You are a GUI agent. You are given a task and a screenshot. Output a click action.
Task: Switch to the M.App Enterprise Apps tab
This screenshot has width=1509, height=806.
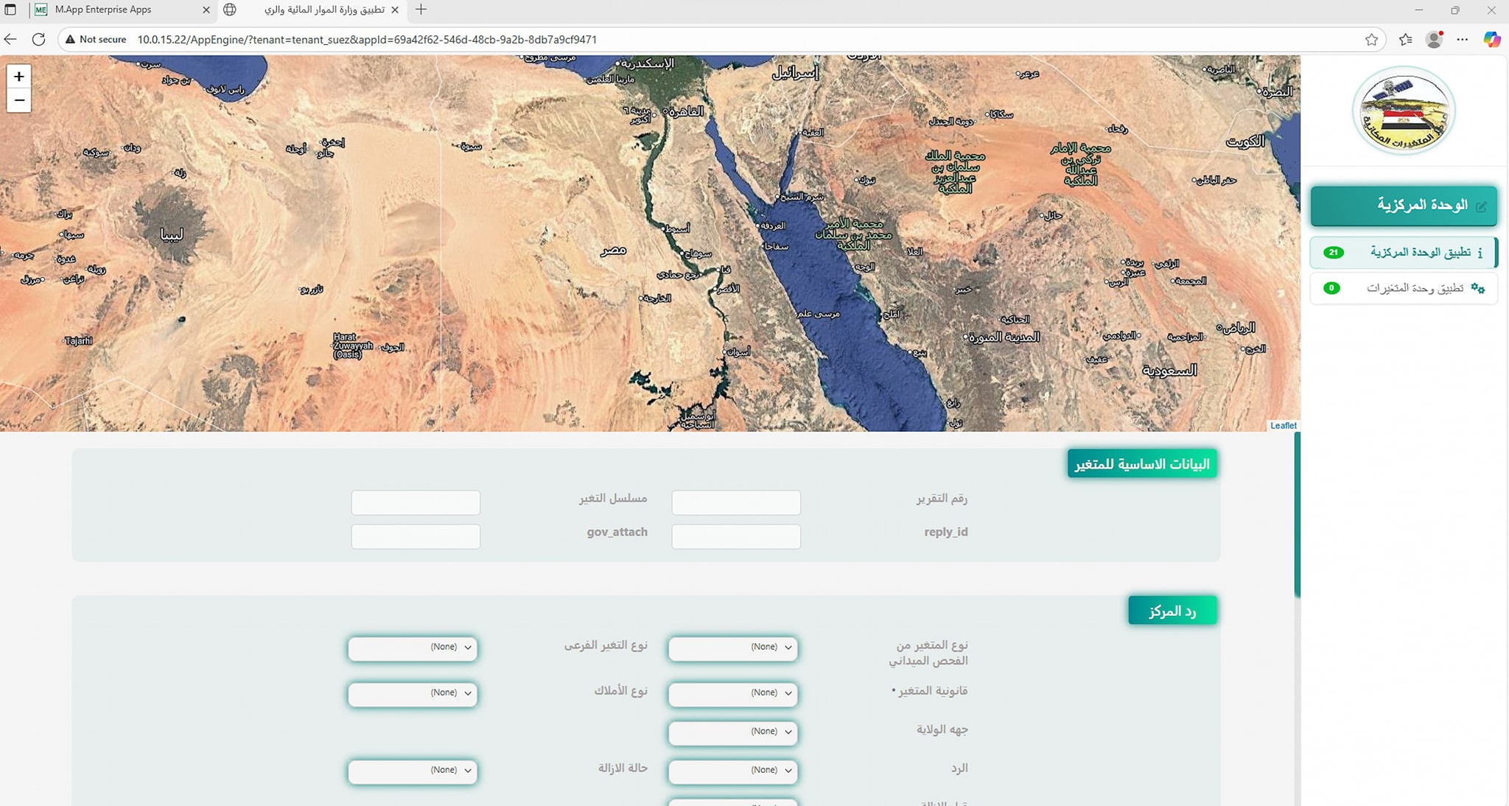tap(103, 10)
